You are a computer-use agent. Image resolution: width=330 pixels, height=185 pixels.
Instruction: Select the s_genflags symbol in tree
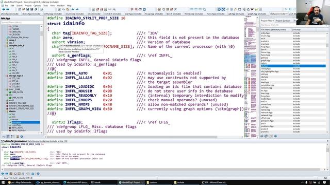pos(16,125)
